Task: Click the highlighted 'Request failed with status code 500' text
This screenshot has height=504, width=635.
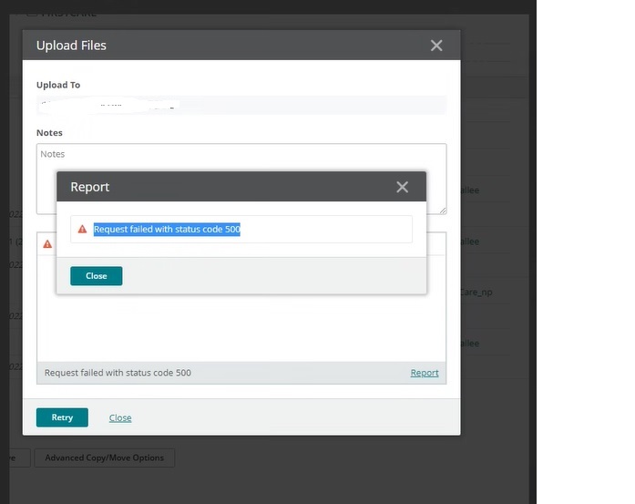Action: tap(167, 230)
